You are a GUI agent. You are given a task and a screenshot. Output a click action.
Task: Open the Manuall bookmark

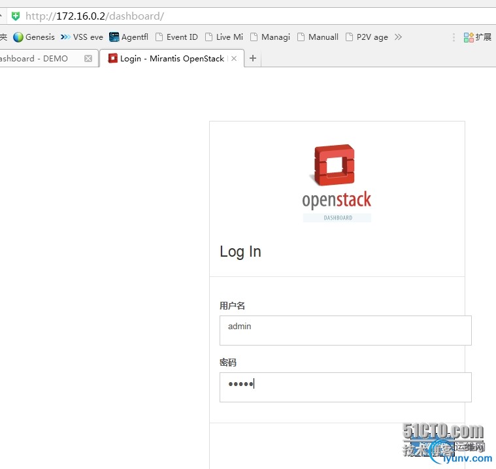[318, 37]
